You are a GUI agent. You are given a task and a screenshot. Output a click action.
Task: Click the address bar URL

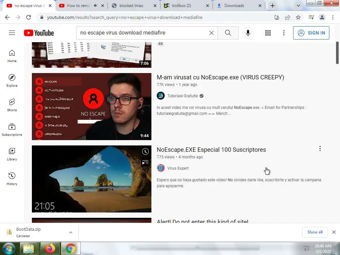pos(125,17)
